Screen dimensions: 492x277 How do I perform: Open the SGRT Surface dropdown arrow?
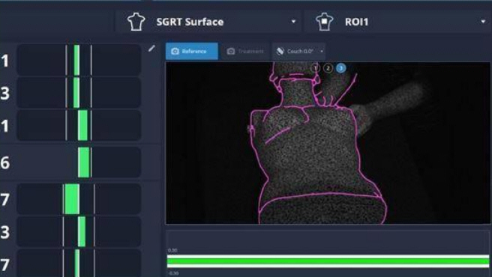tap(293, 22)
